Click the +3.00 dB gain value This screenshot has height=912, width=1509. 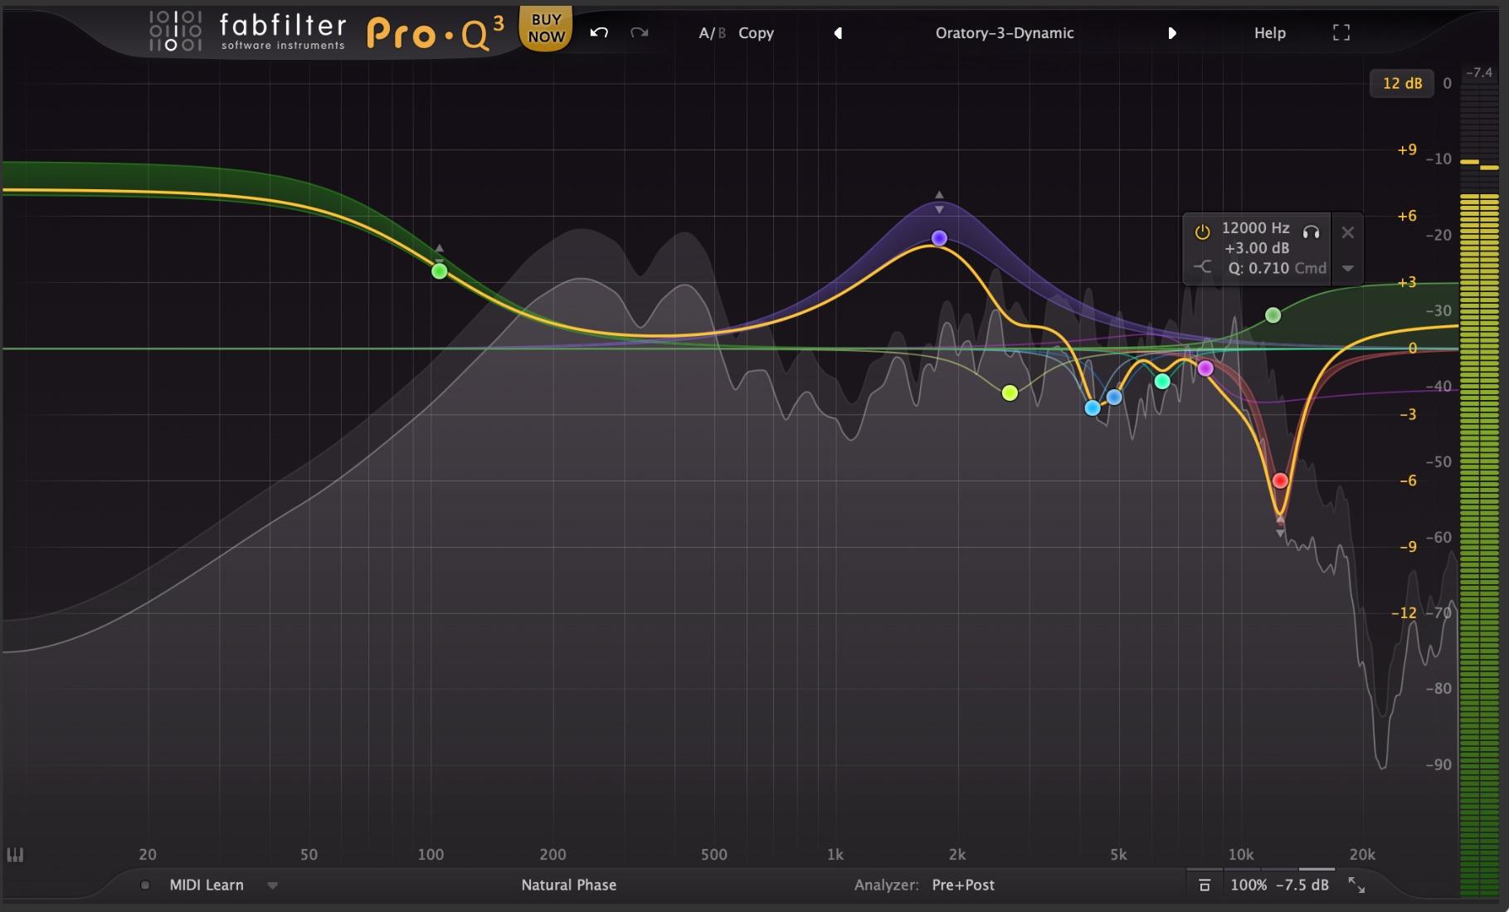click(x=1257, y=248)
